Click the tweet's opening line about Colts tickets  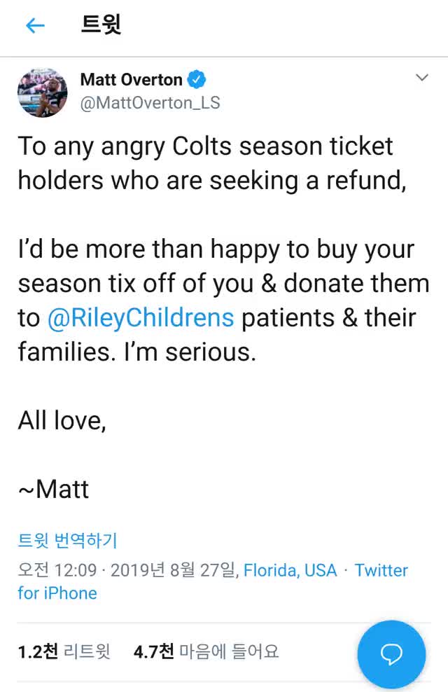(211, 163)
